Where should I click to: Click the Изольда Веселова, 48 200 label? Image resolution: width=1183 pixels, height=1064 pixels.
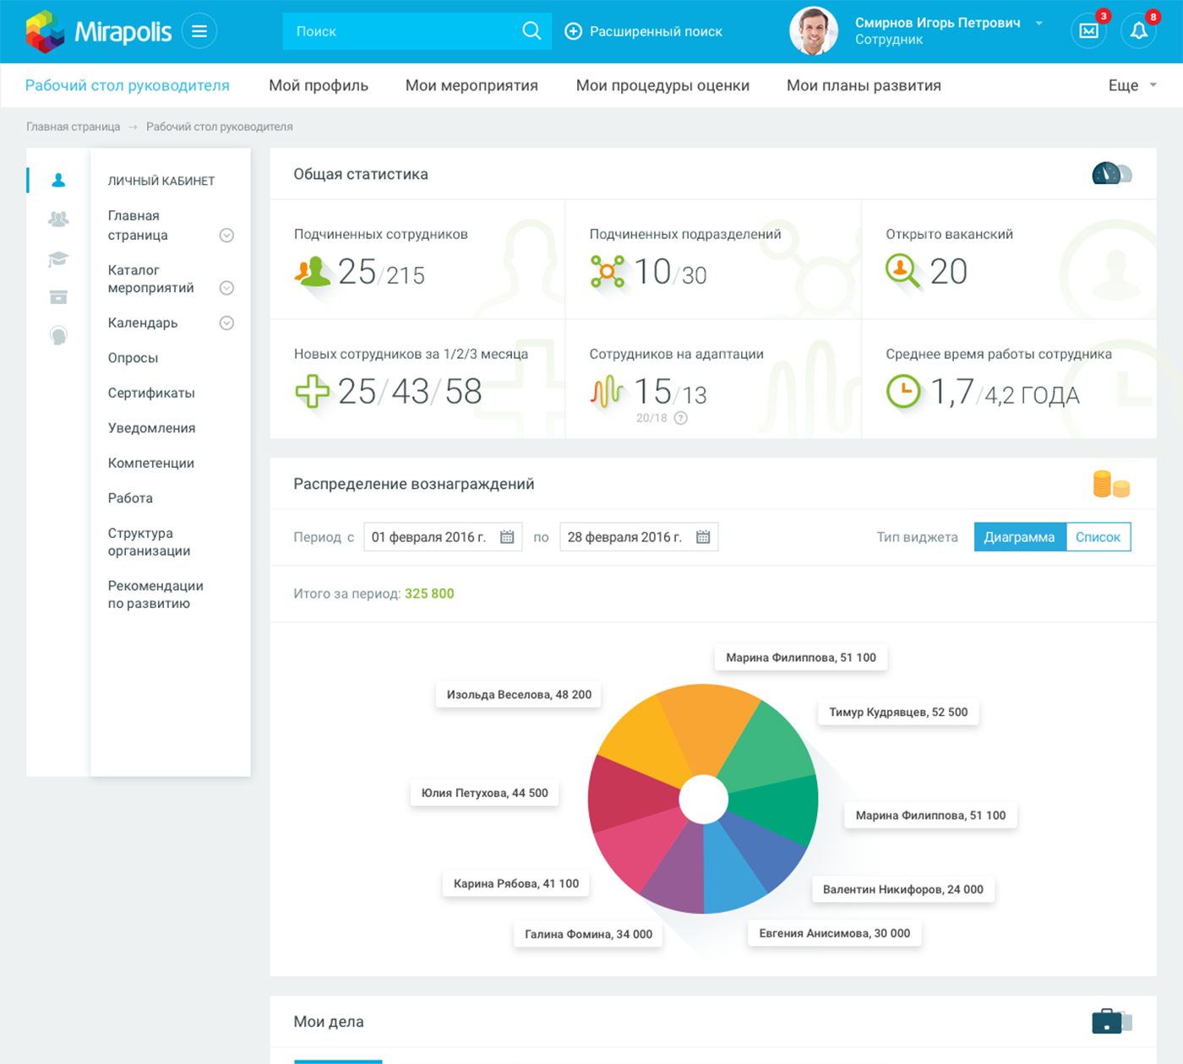519,694
